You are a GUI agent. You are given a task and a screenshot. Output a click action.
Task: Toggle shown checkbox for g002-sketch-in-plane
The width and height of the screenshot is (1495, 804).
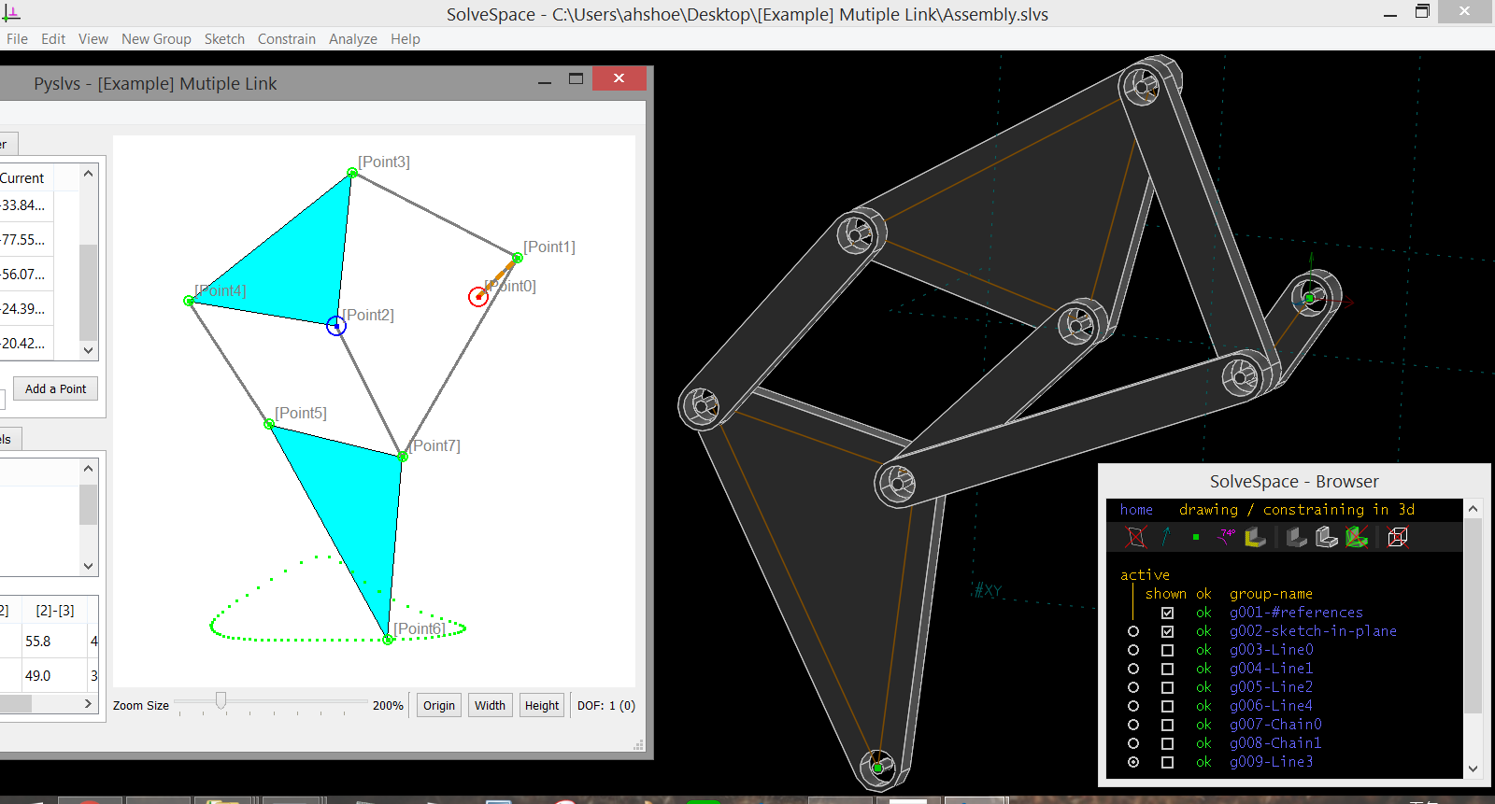point(1168,631)
